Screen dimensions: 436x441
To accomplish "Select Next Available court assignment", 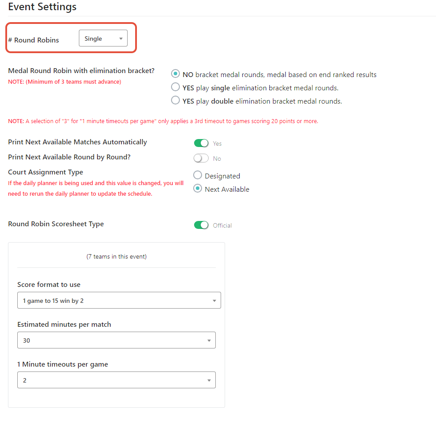I will 198,189.
